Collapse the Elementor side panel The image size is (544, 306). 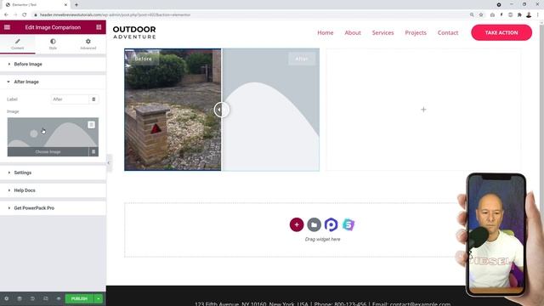(108, 162)
